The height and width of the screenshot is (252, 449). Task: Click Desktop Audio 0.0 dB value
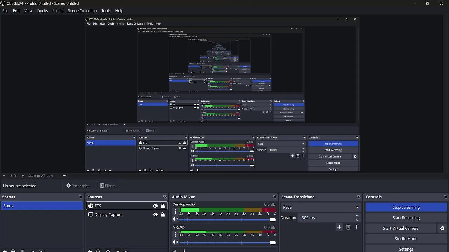tap(270, 204)
